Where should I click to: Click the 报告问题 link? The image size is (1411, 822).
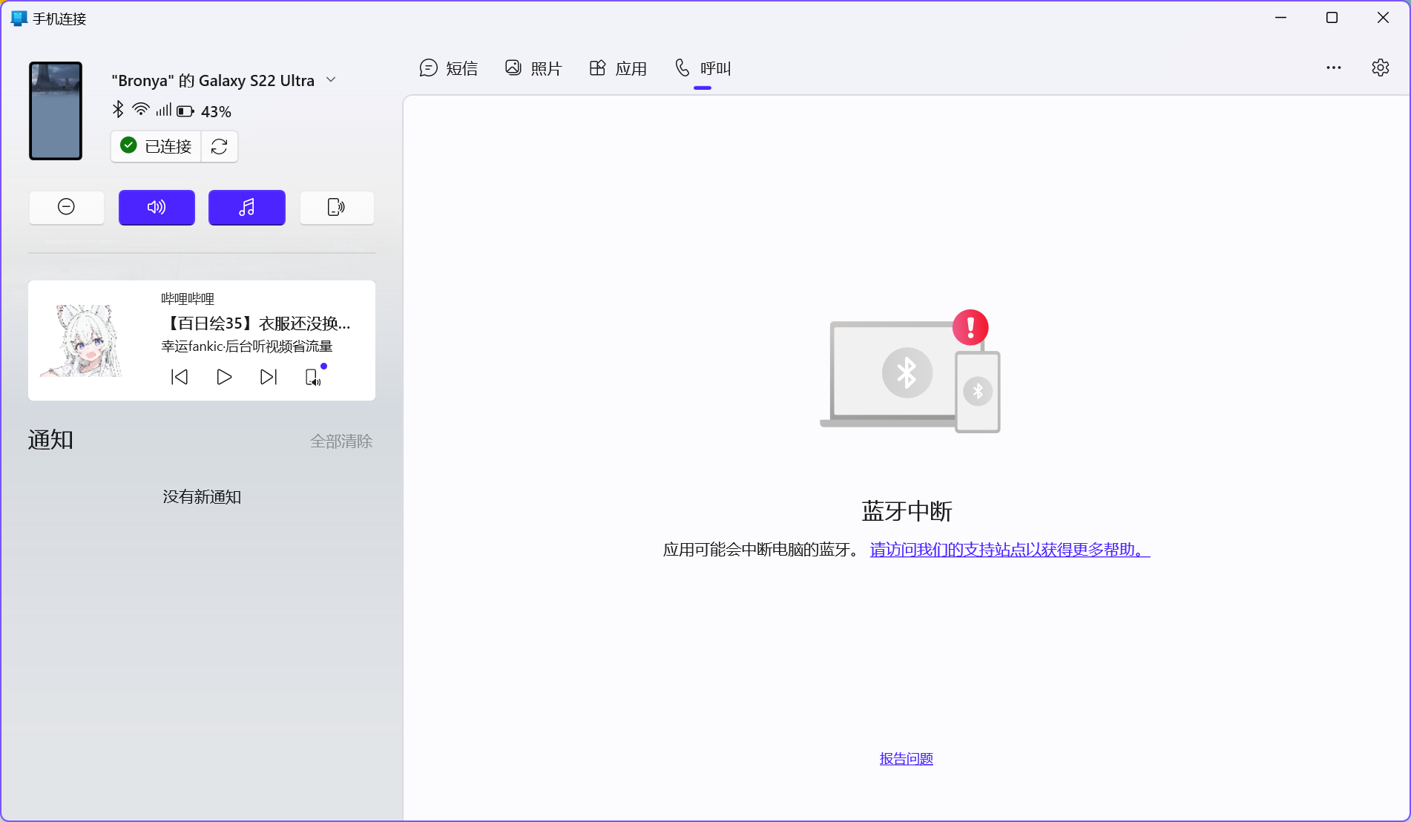[907, 758]
